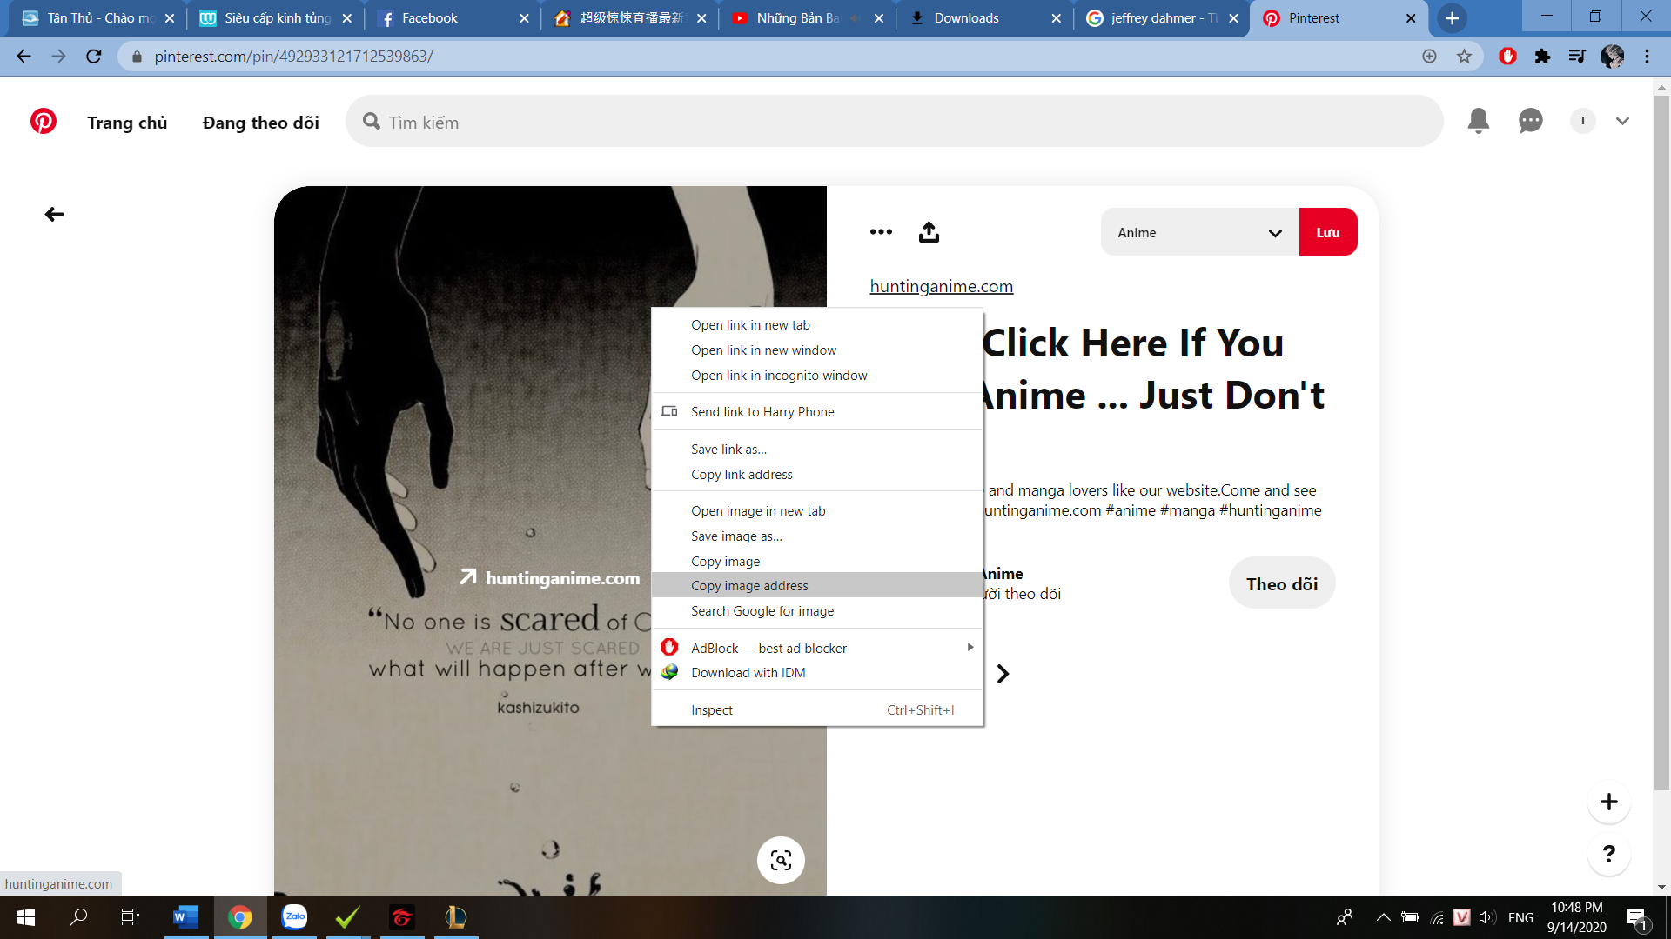Screen dimensions: 1671x939
Task: Select Copy image address menu entry
Action: pyautogui.click(x=749, y=586)
